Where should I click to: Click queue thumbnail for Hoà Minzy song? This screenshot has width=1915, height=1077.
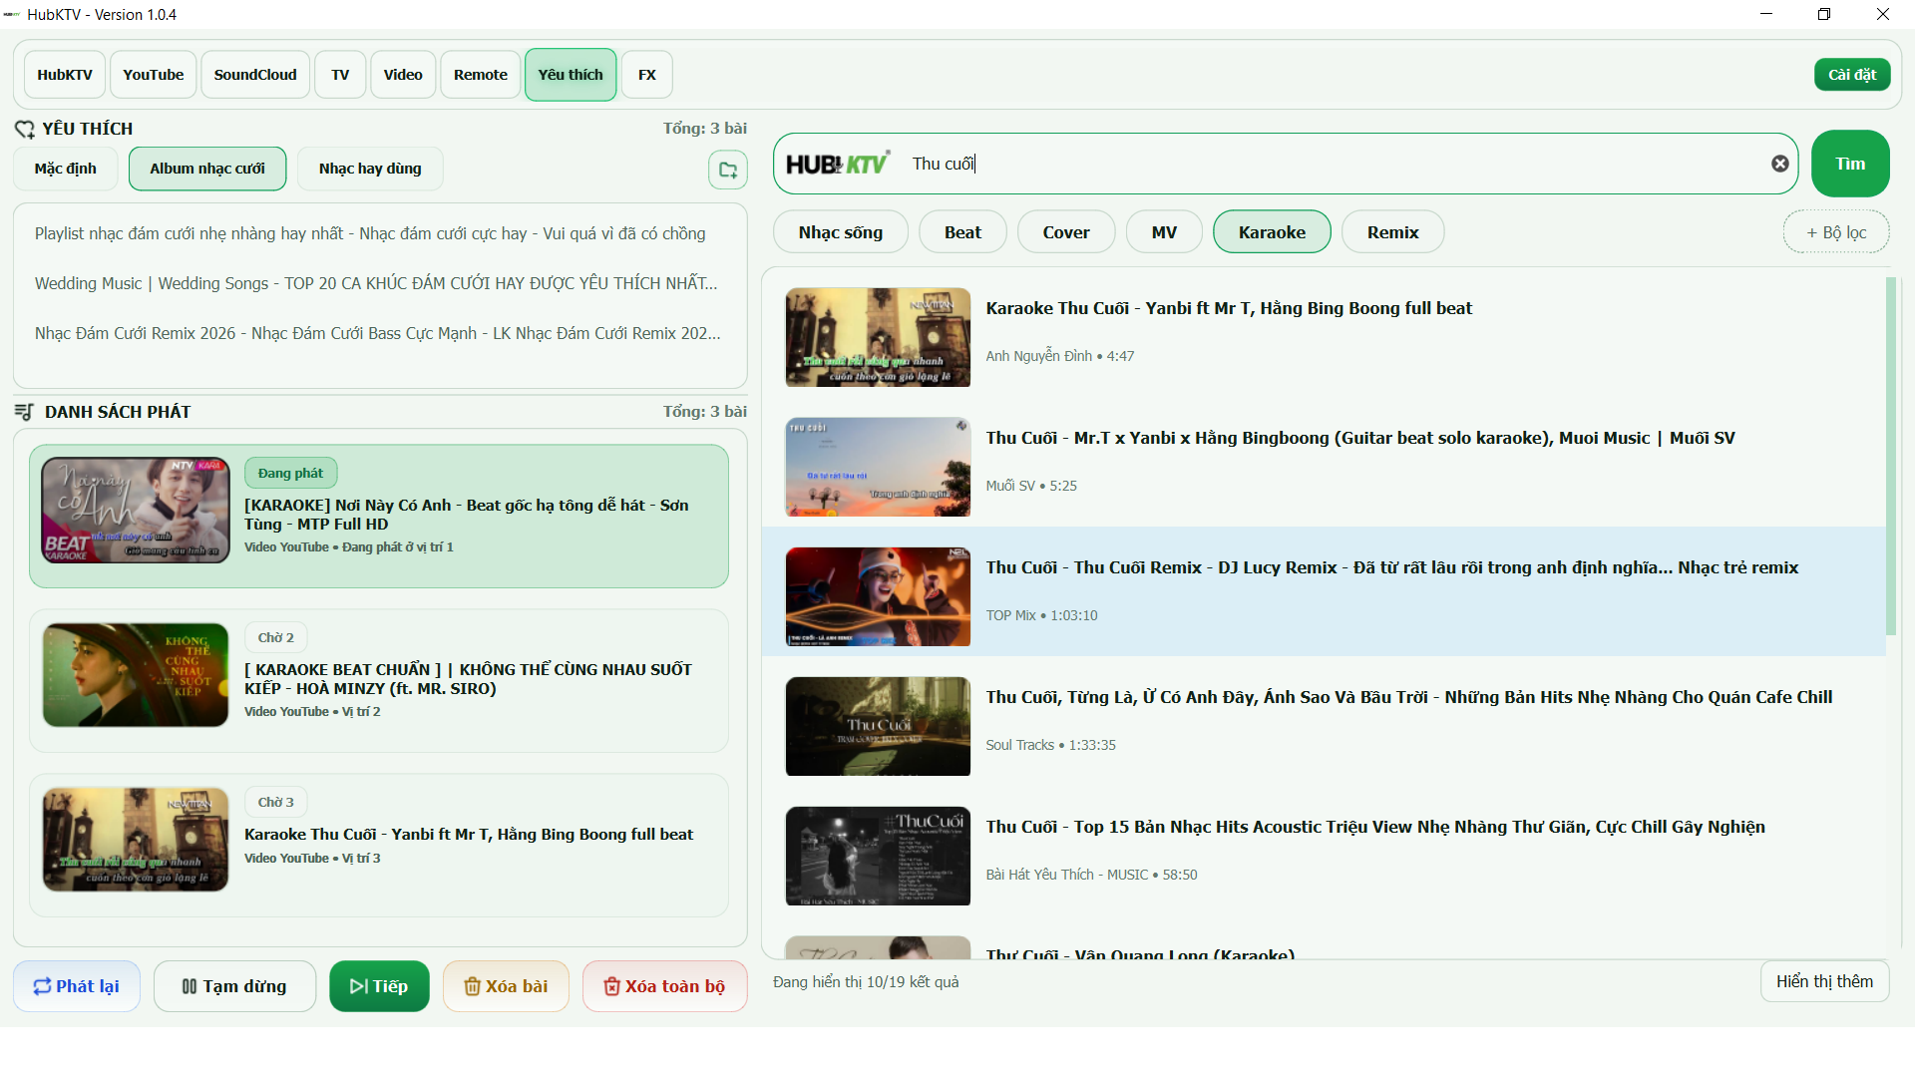point(136,675)
